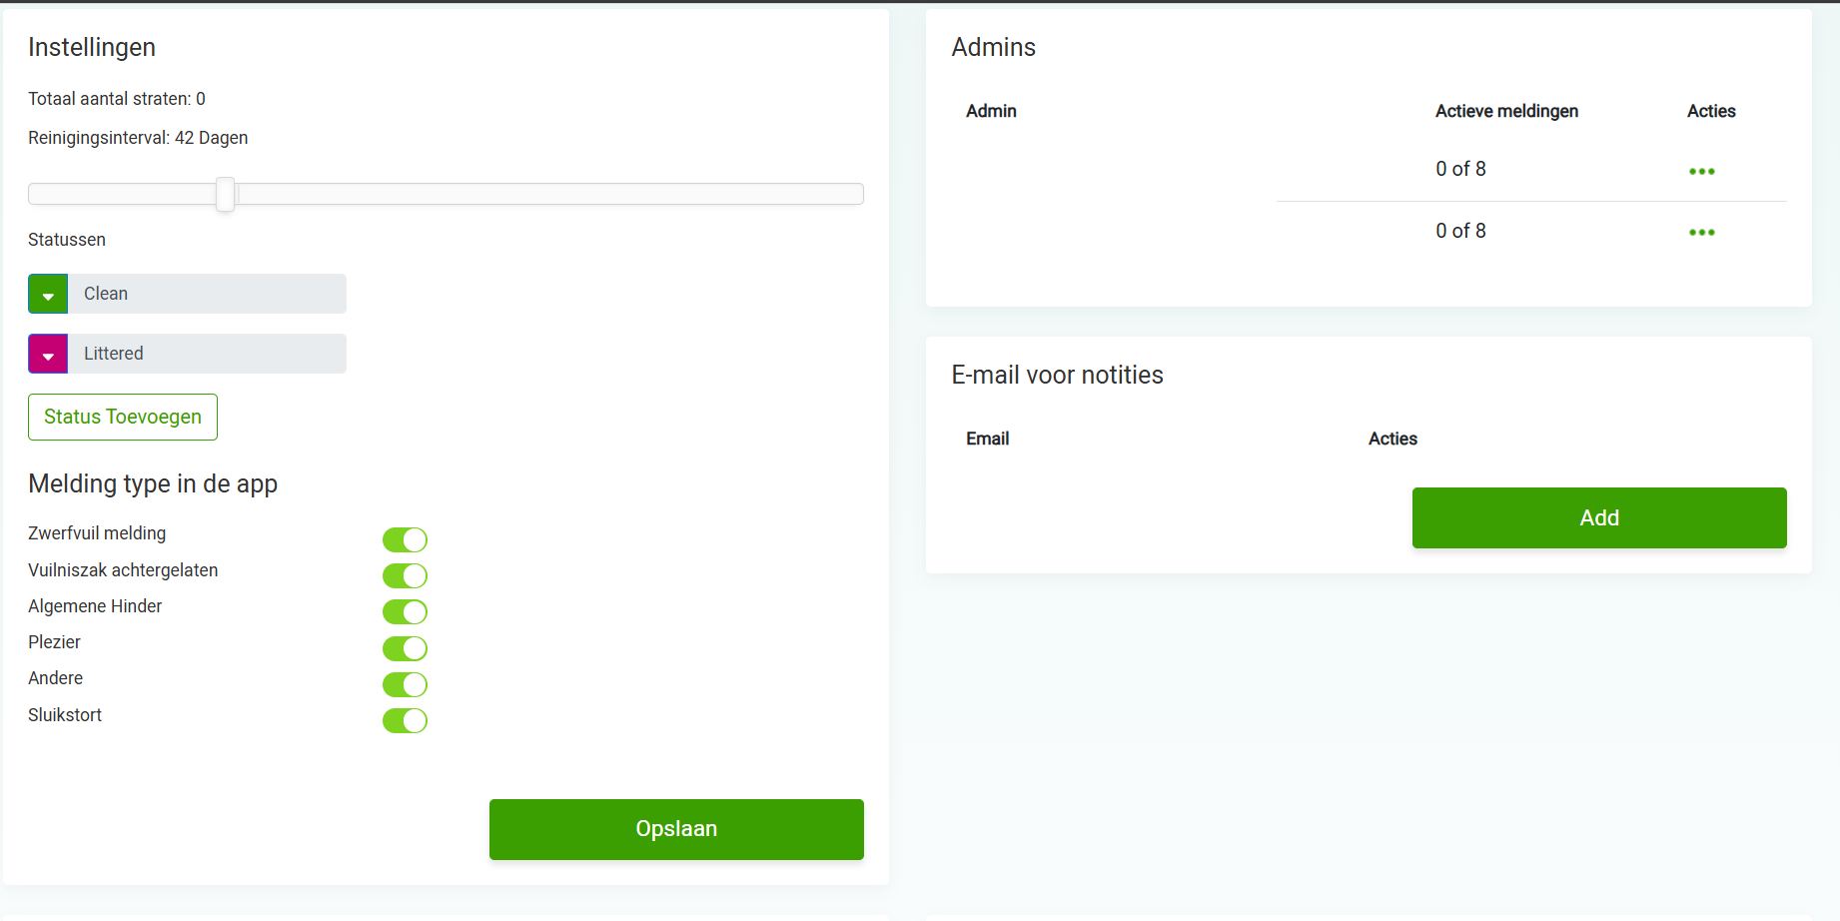Image resolution: width=1840 pixels, height=921 pixels.
Task: Edit the Clean status name field
Action: tap(207, 294)
